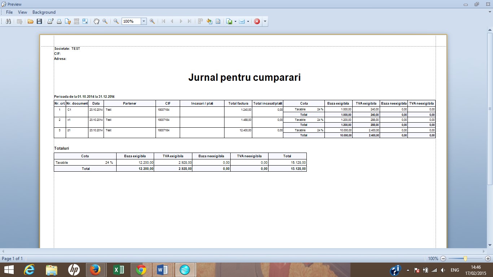The image size is (493, 277).
Task: Click the binoculars Search icon
Action: [x=8, y=21]
